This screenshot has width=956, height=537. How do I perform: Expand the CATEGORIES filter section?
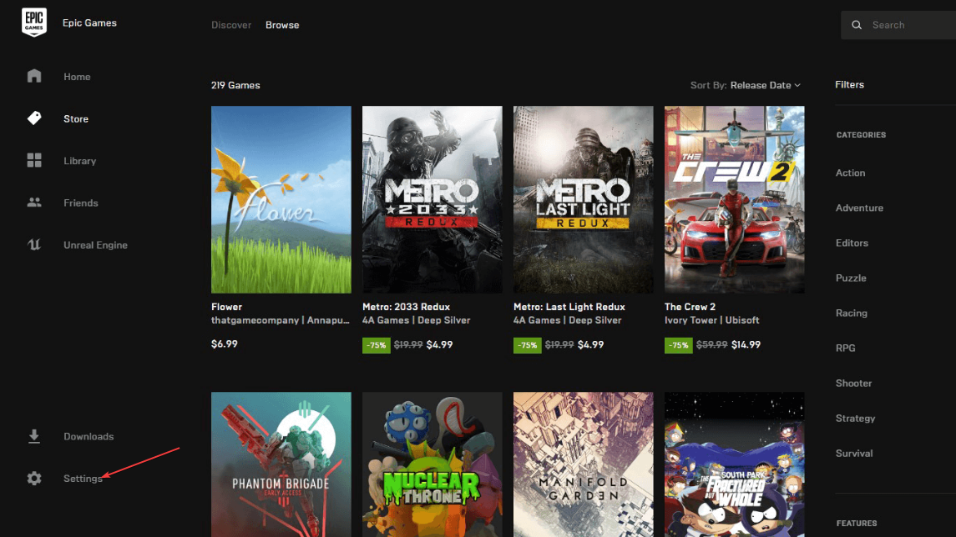tap(861, 134)
